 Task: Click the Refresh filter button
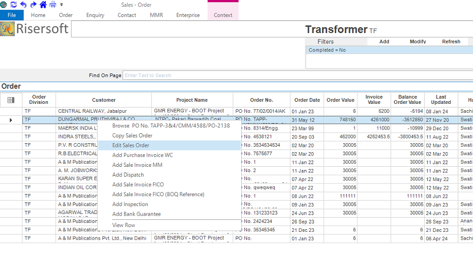(451, 41)
